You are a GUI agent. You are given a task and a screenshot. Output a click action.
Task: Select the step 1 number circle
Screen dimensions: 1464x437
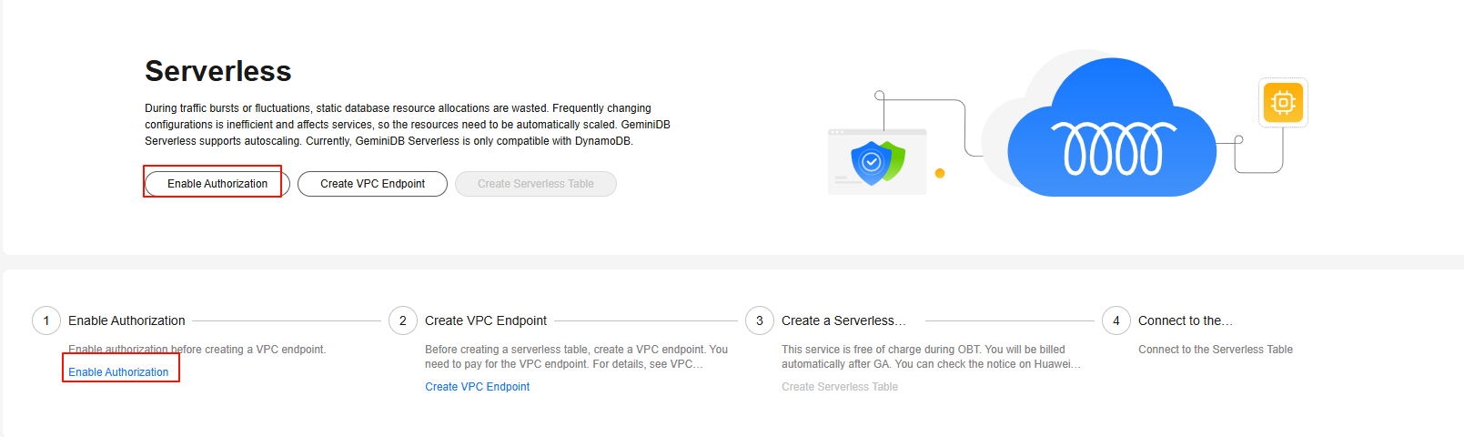46,320
